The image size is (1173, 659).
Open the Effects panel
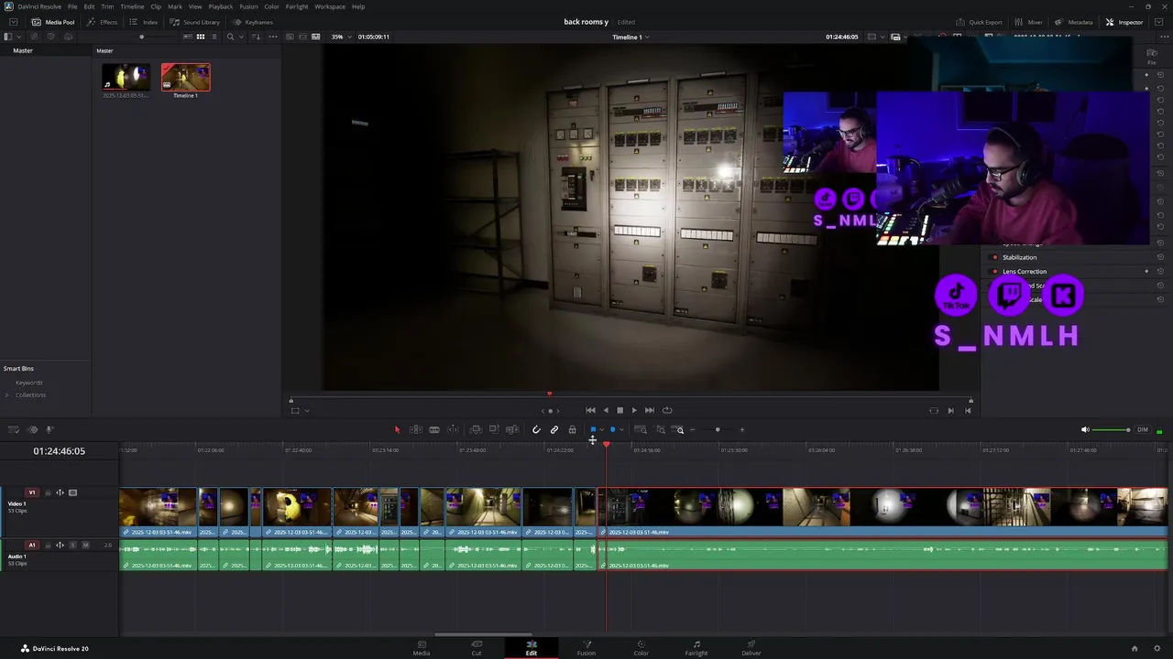[x=103, y=22]
